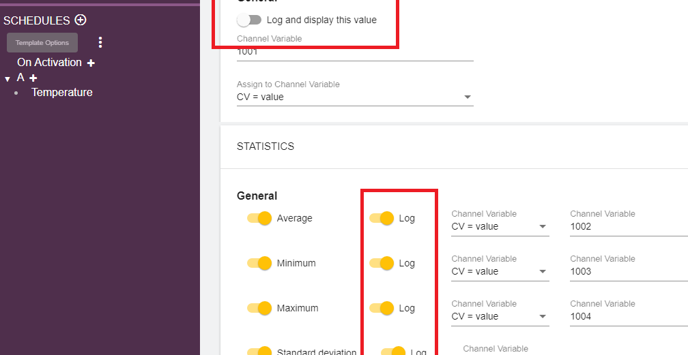
Task: Toggle the Maximum statistic switch
Action: pyautogui.click(x=260, y=308)
